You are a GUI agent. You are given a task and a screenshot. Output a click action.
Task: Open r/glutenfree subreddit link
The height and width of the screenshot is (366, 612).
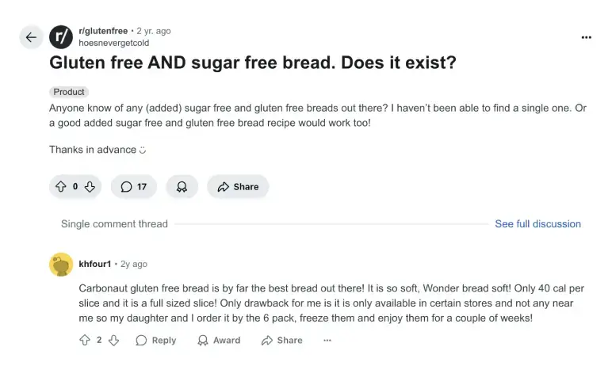[x=103, y=31]
